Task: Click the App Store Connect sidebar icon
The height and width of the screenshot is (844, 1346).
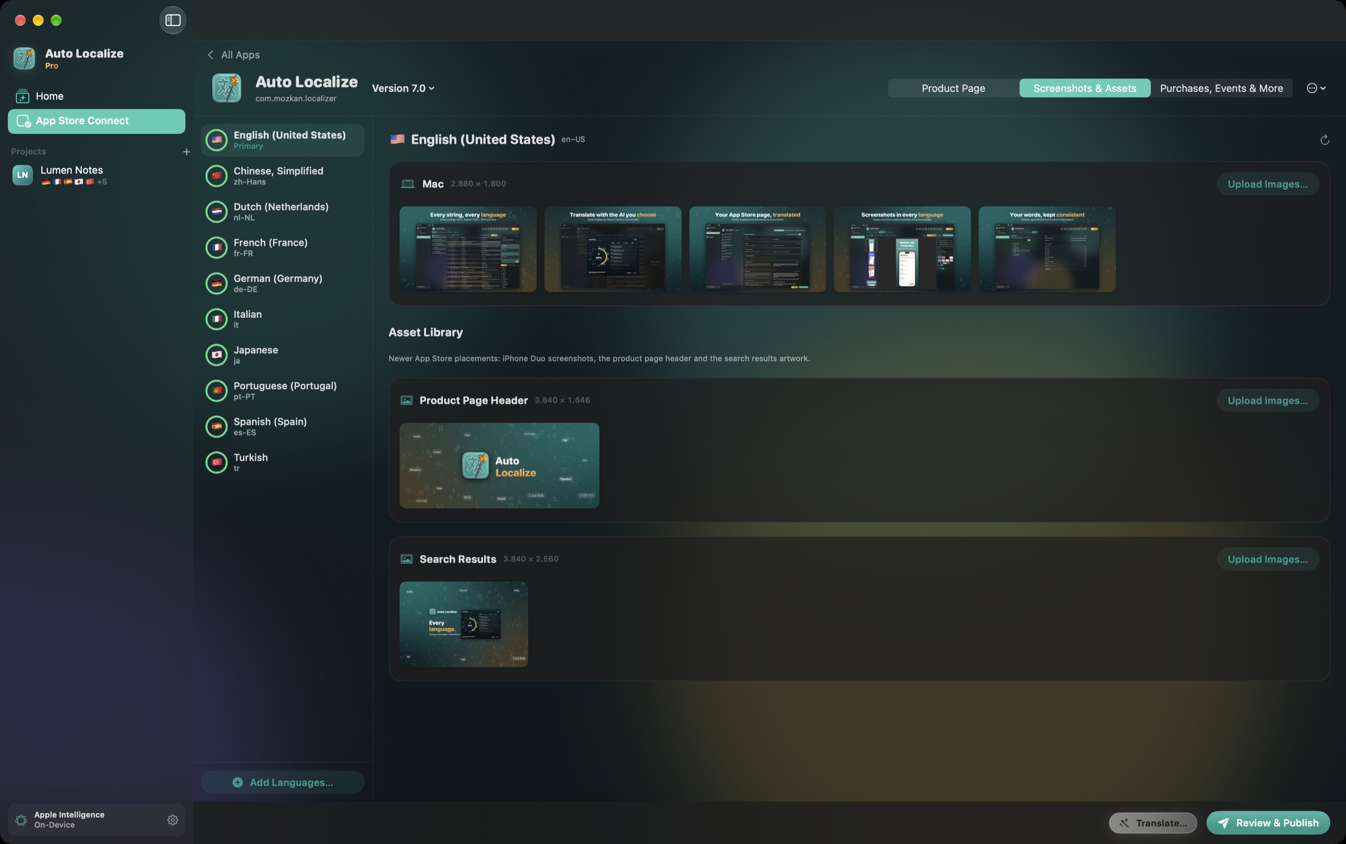Action: (x=24, y=121)
